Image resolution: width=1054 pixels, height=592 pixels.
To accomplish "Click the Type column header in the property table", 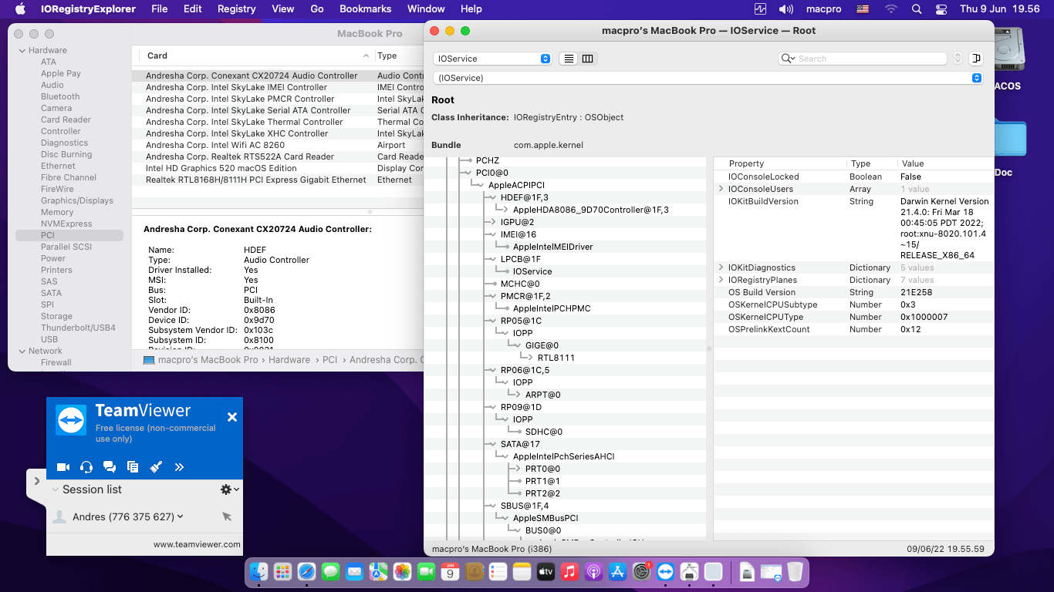I will [x=872, y=163].
